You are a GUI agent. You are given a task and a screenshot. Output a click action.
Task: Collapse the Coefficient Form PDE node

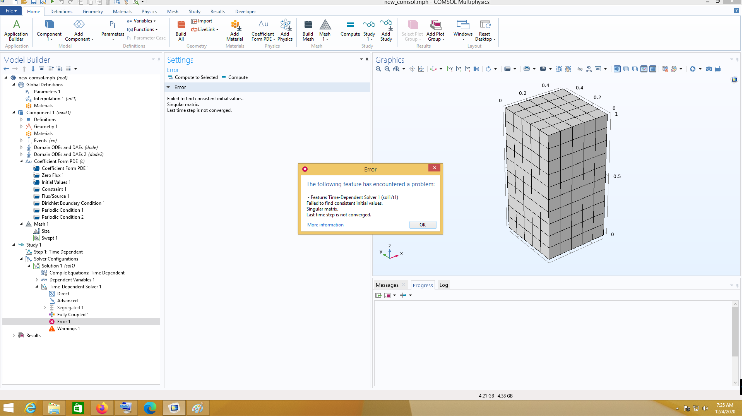(21, 161)
